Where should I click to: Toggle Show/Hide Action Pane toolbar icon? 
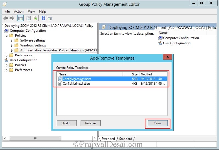[x=50, y=18]
